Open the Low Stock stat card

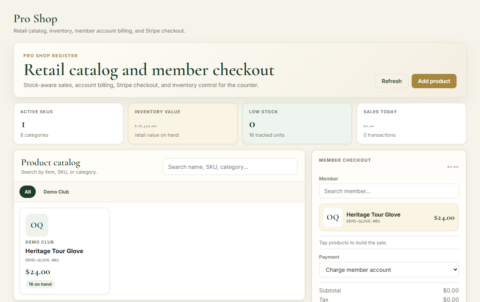[297, 124]
